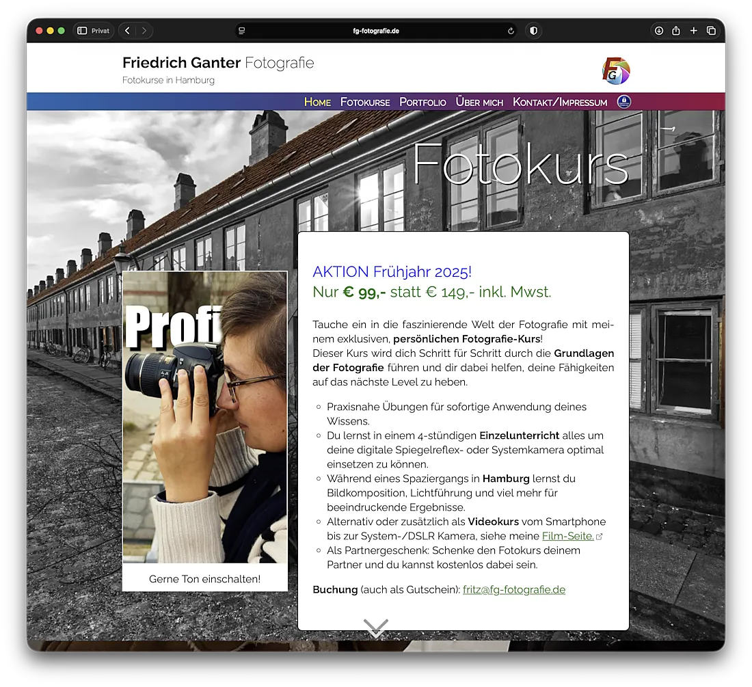Viewport: 752px width, 687px height.
Task: Open the Portfolio page
Action: pyautogui.click(x=422, y=102)
